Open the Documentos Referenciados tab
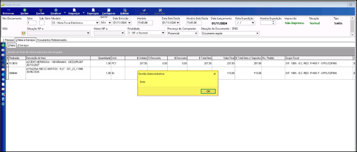 (52, 40)
